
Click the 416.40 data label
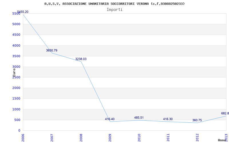[110, 119]
